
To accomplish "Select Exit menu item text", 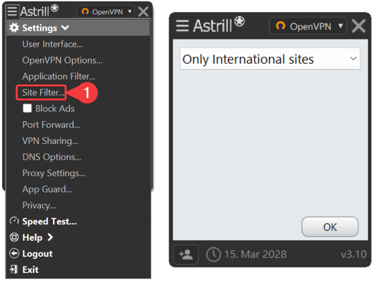I will (30, 270).
